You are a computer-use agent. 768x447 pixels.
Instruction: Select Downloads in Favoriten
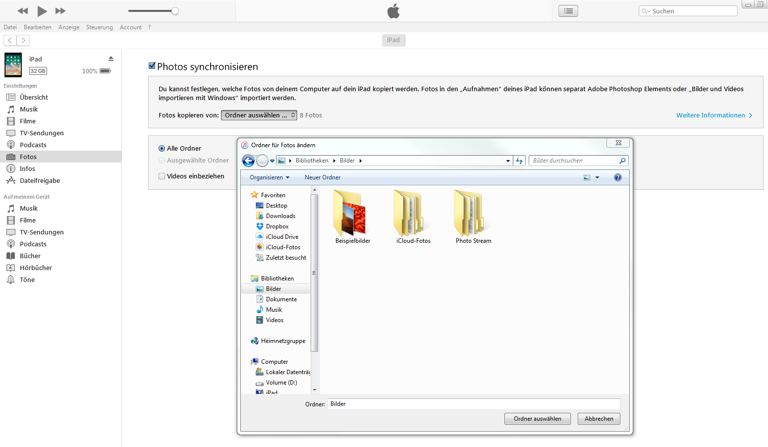[280, 216]
